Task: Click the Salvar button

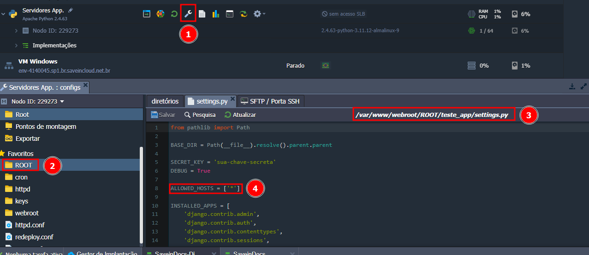Action: (x=163, y=115)
